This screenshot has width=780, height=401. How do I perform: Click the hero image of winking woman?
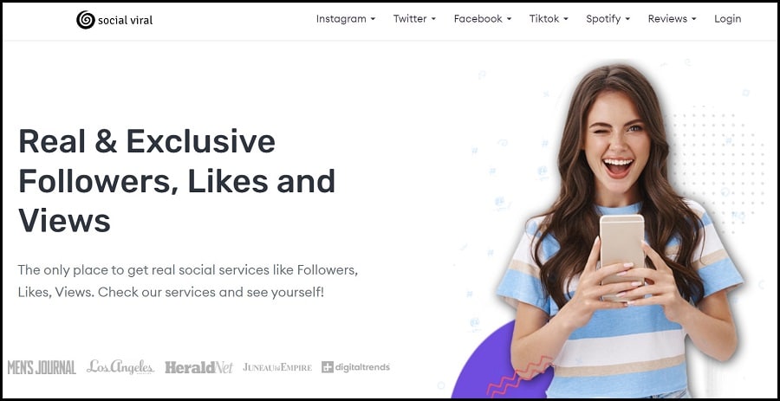(620, 231)
